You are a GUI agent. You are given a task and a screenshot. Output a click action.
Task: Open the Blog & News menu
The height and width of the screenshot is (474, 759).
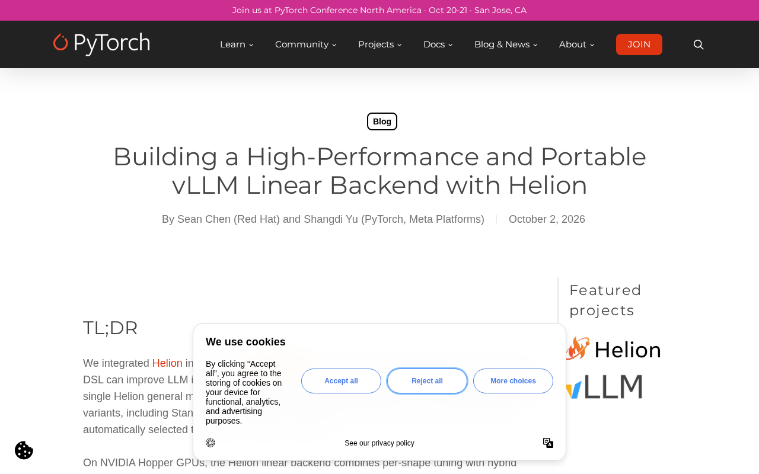tap(506, 44)
